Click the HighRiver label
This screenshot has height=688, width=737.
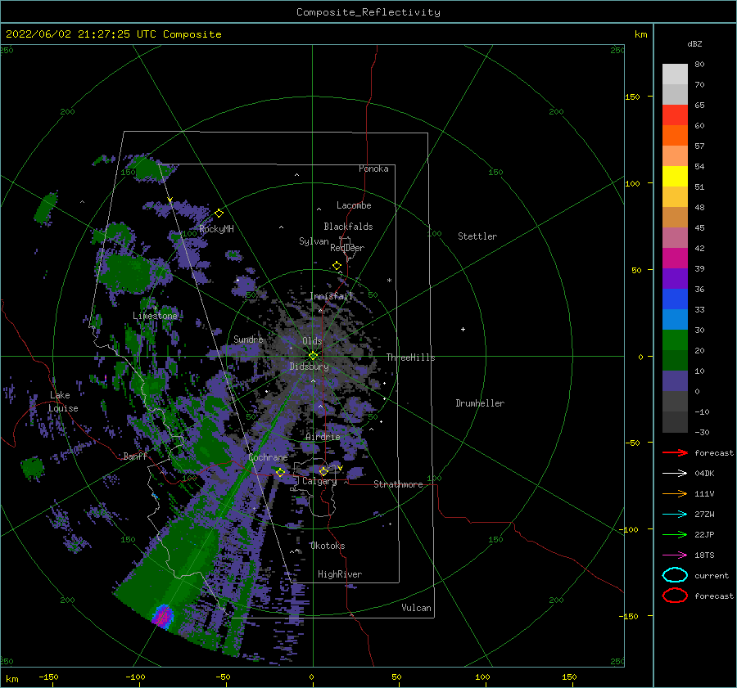(x=340, y=574)
